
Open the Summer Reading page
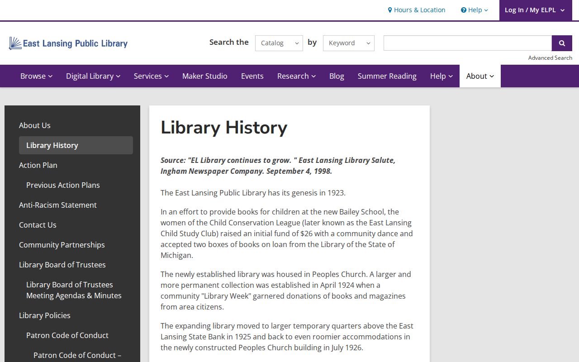387,76
